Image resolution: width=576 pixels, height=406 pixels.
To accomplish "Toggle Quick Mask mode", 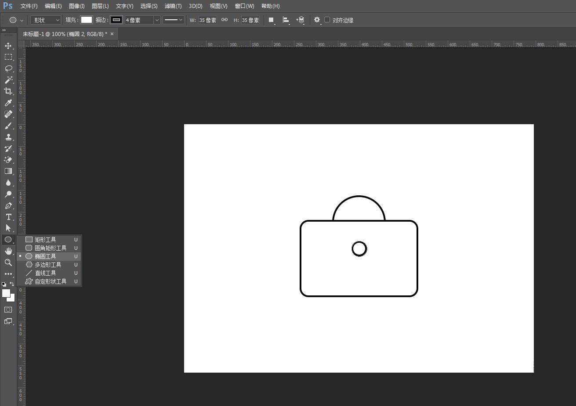I will (x=8, y=310).
